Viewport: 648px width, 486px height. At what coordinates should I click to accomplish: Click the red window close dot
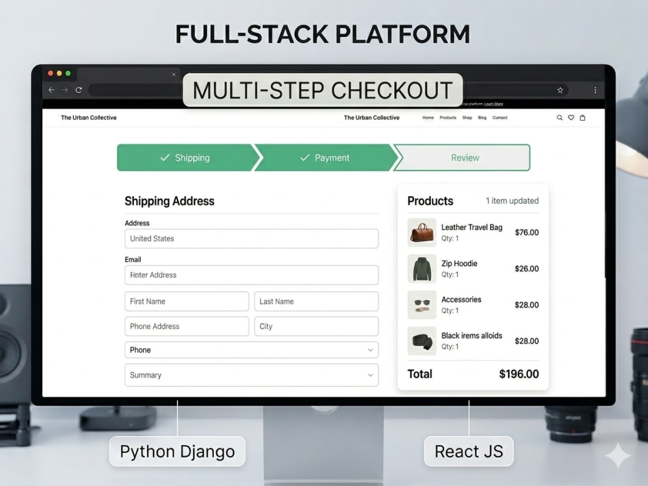point(51,73)
